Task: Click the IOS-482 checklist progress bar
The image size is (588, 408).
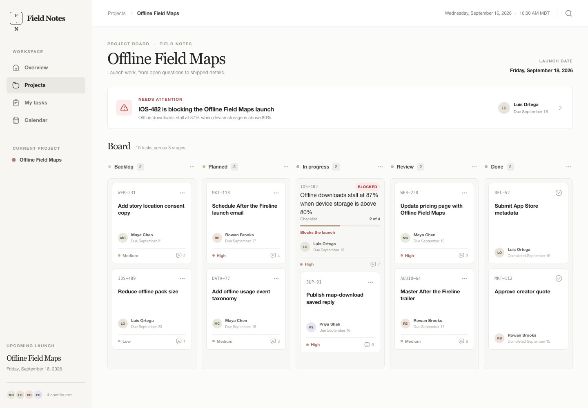Action: [340, 226]
